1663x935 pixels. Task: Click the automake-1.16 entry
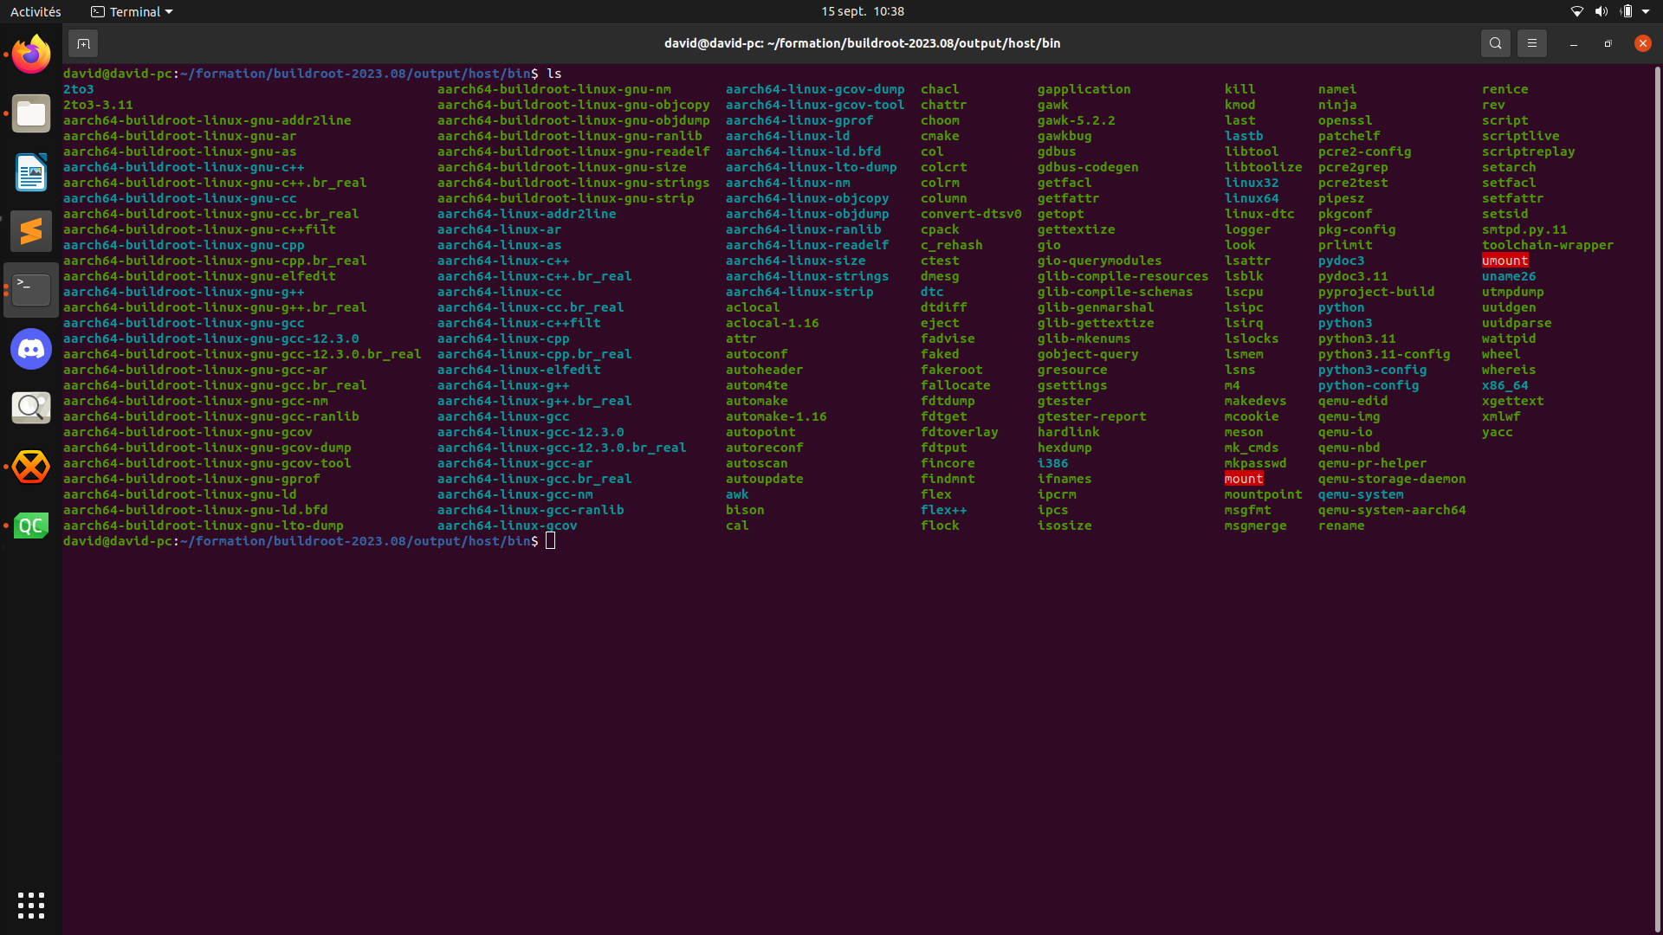(x=776, y=416)
